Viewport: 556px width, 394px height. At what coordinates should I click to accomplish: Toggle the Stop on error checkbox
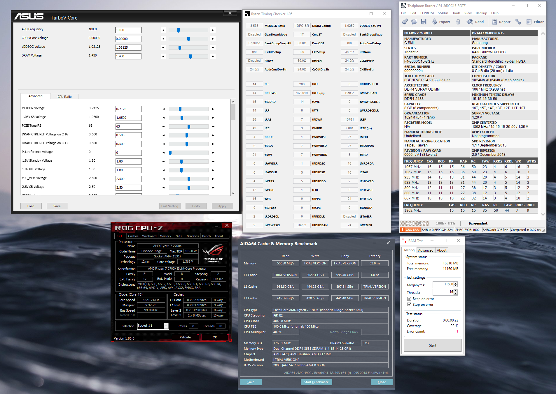click(x=409, y=305)
